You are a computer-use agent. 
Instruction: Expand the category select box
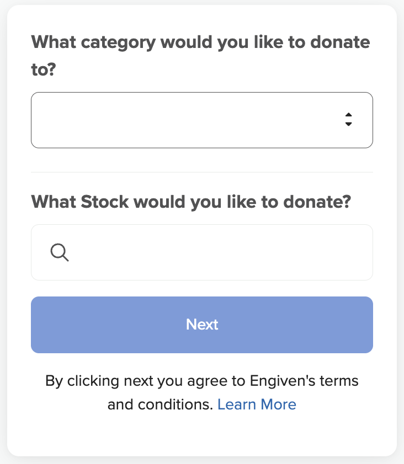[201, 120]
